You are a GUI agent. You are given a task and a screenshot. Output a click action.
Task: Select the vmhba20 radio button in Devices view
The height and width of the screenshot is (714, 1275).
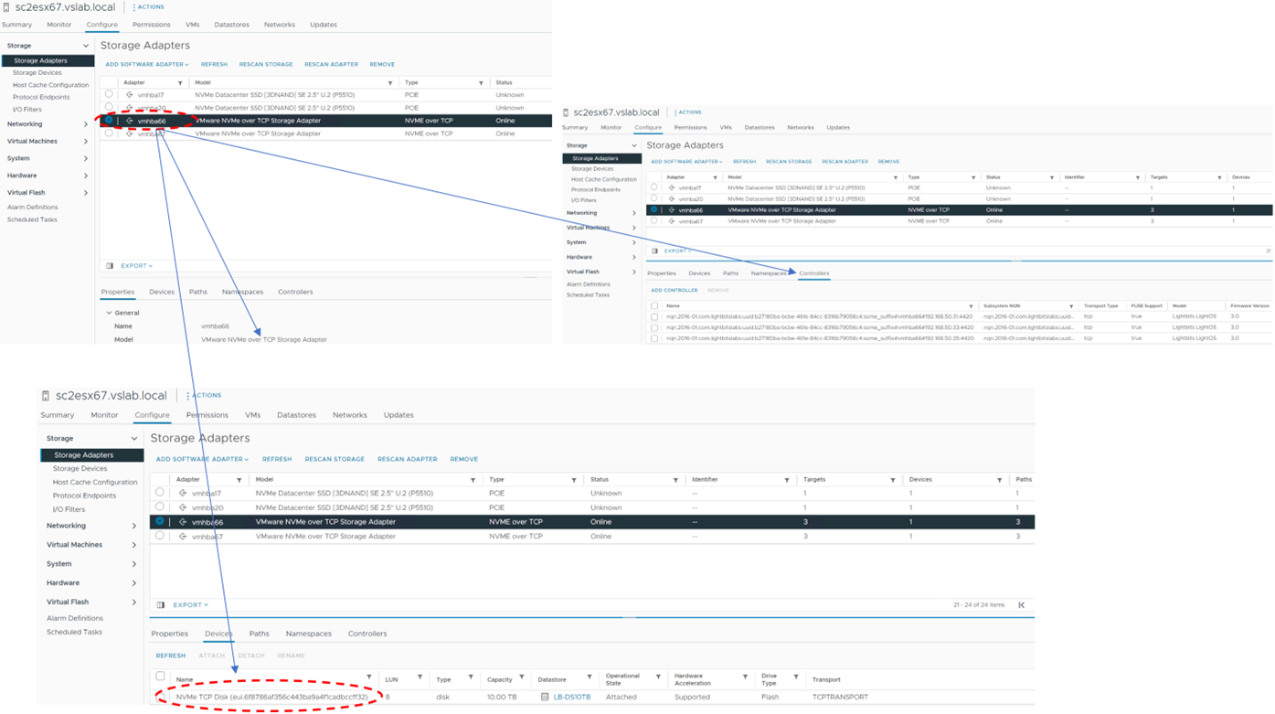160,506
